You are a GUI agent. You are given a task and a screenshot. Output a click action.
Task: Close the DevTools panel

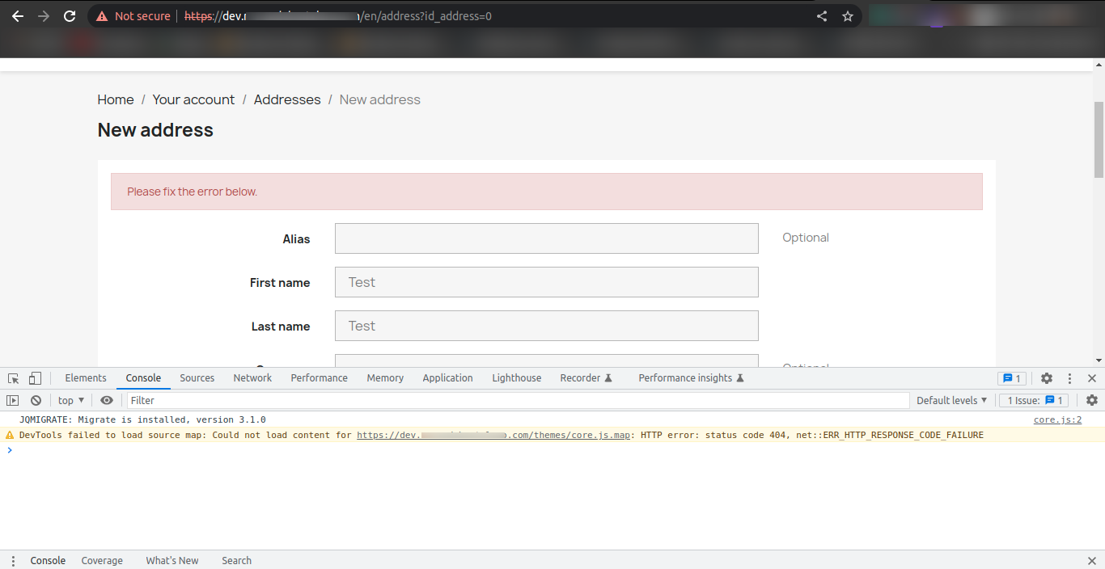click(1092, 378)
